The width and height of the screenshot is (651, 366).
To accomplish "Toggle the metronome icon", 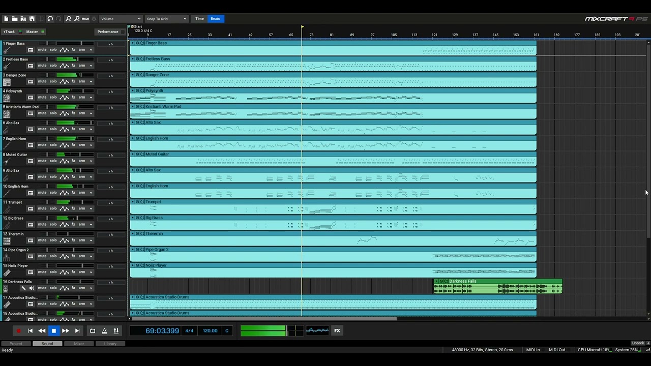I will (104, 331).
